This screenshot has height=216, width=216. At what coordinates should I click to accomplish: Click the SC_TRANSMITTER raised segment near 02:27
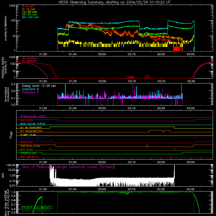click(x=156, y=130)
